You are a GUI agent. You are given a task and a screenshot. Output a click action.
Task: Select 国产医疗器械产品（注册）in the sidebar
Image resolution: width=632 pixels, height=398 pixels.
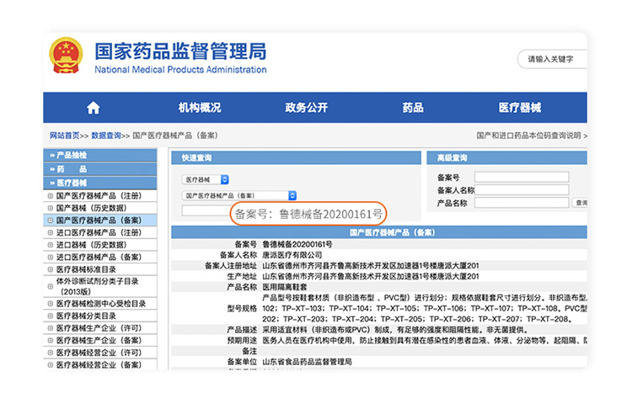pos(99,196)
